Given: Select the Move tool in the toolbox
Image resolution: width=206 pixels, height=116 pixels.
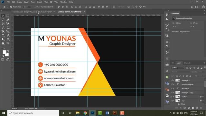Looking at the screenshot, I should [3, 16].
